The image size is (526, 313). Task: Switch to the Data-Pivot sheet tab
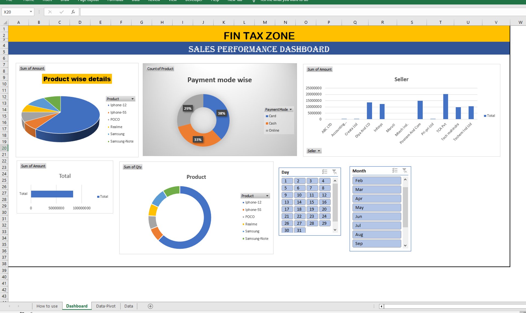tap(106, 306)
